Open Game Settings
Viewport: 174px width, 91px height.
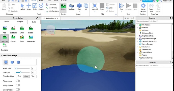point(143,8)
